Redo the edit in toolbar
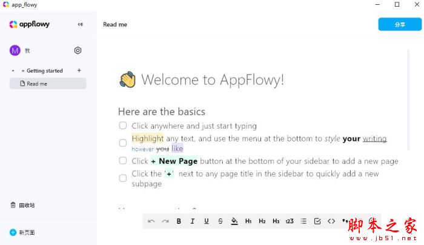The height and width of the screenshot is (245, 424). coord(165,221)
